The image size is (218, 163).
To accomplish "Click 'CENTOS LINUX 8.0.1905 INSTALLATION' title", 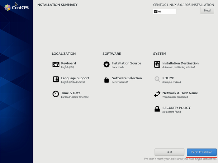I will coord(183,5).
